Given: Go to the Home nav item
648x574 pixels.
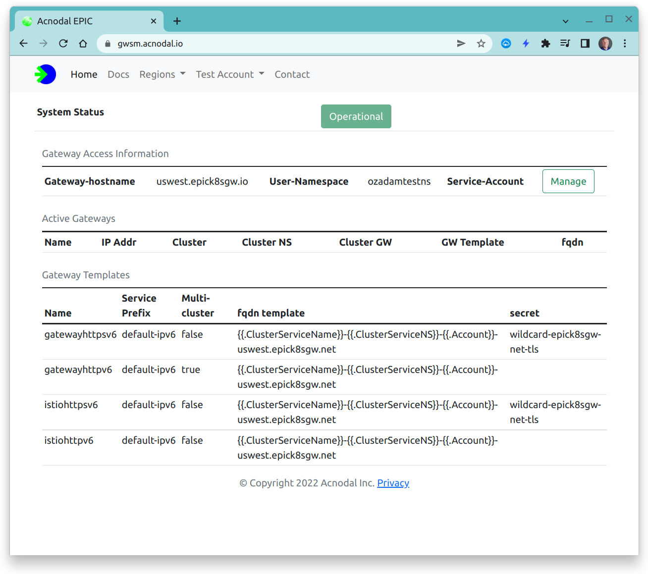Looking at the screenshot, I should coord(84,74).
